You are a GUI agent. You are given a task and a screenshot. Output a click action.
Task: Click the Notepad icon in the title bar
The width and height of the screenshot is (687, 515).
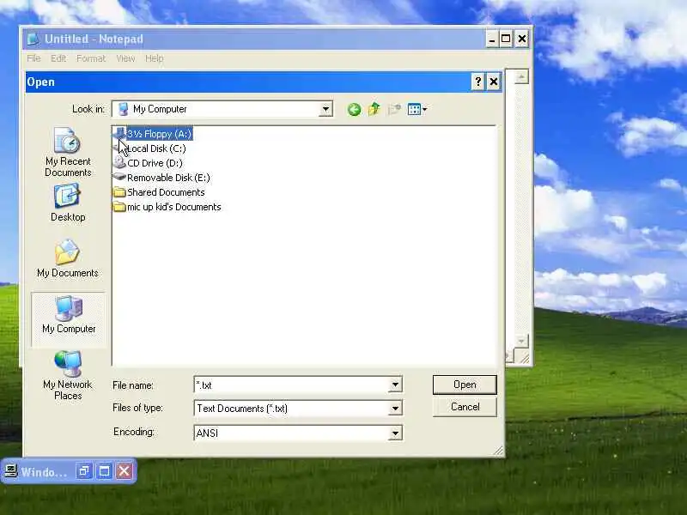point(33,39)
